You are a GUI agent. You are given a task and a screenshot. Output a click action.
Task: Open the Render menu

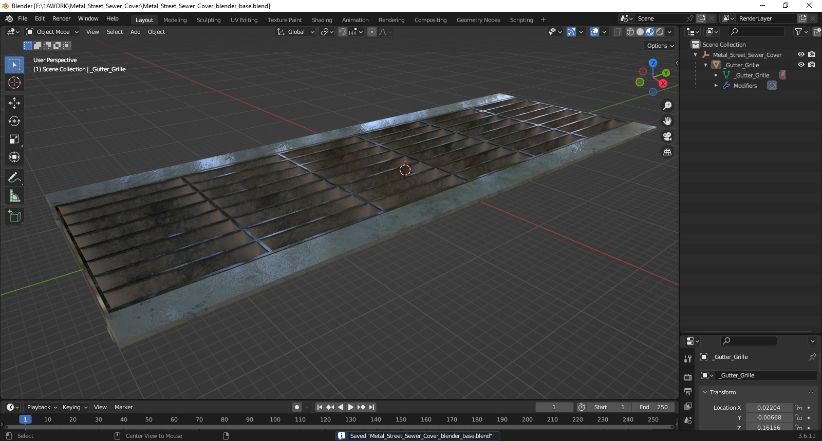(61, 18)
